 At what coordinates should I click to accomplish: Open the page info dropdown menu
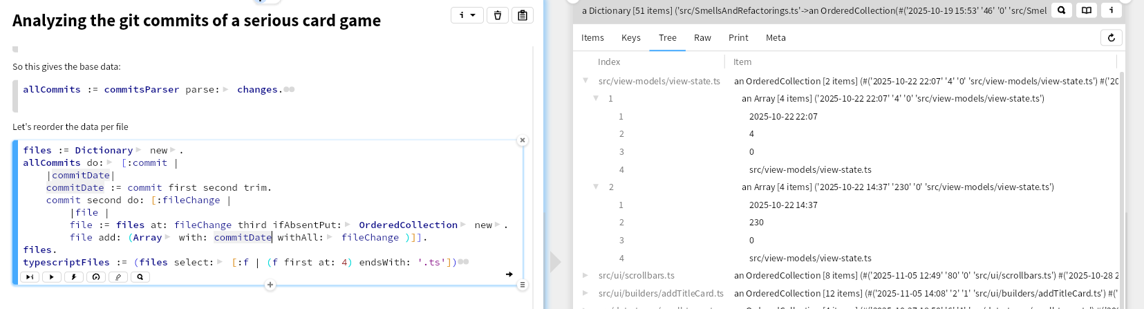[467, 15]
